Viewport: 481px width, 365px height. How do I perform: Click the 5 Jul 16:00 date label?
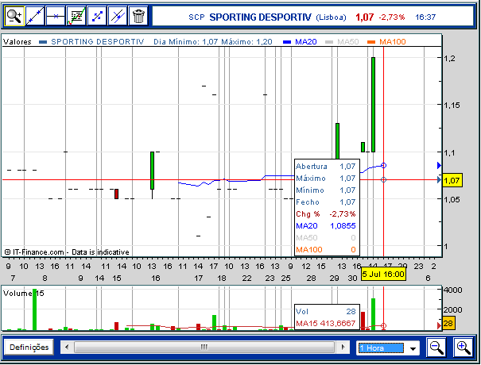[x=383, y=274]
